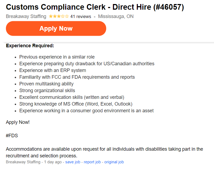Open the original job link

pos(114,162)
